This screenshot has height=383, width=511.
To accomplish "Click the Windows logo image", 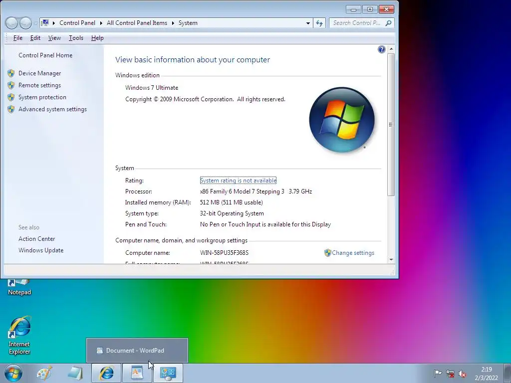I will click(x=342, y=120).
